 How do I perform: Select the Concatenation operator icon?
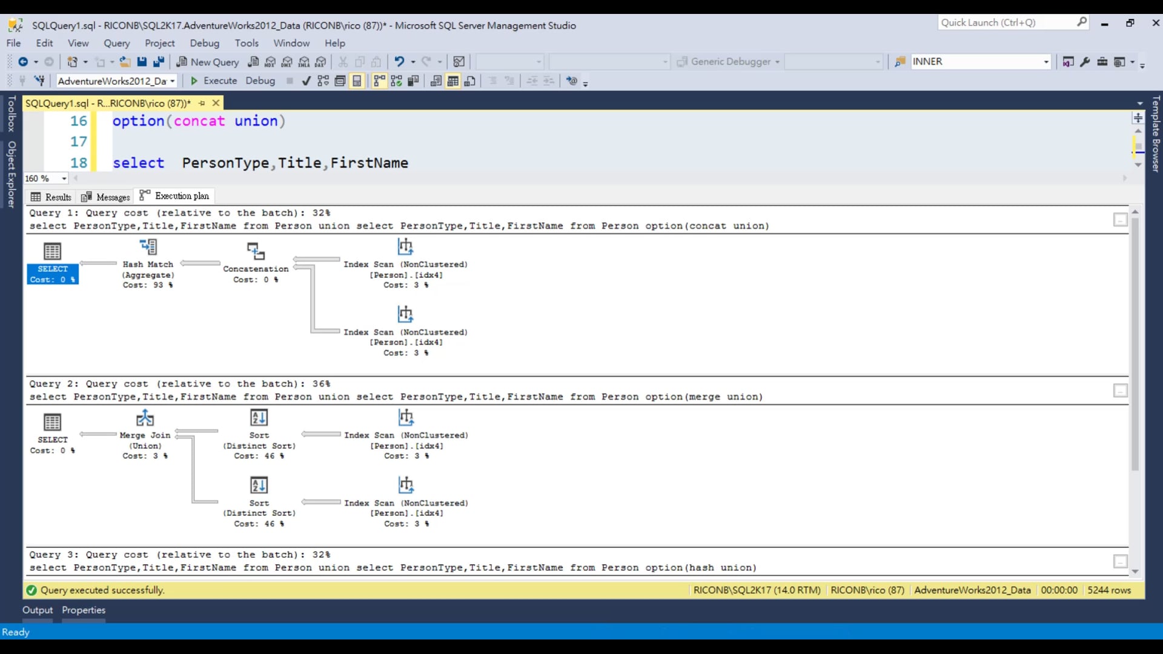256,251
